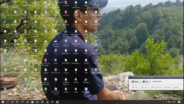The width and height of the screenshot is (184, 104).
Task: Open Cortana from the taskbar
Action: point(12,102)
